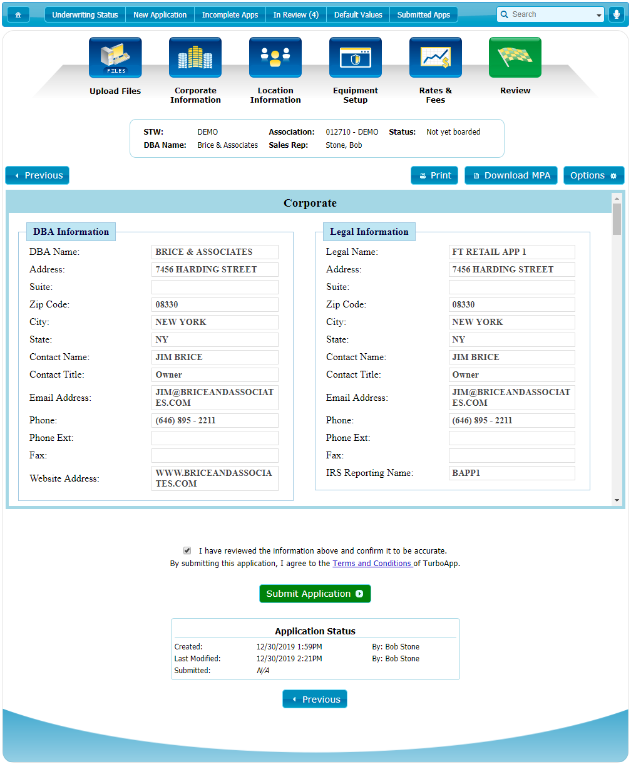Open the Rates & Fees icon
Viewport: 631px width, 764px height.
[436, 58]
